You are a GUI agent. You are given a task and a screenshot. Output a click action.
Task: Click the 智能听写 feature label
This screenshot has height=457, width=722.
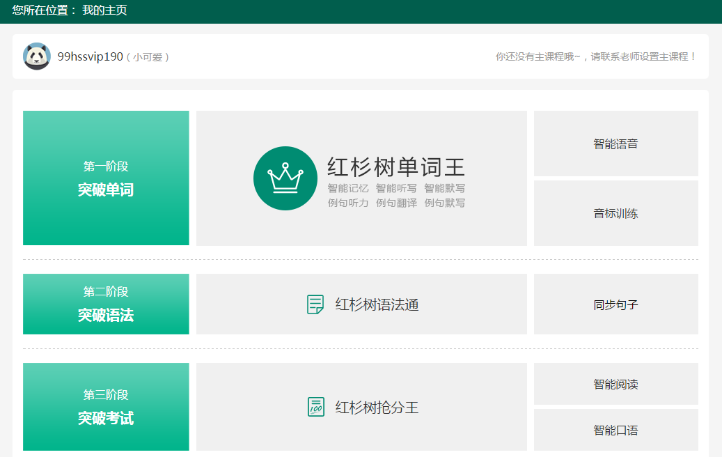click(x=396, y=188)
